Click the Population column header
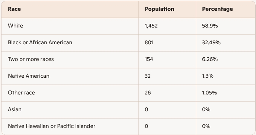This screenshot has height=135, width=256. click(x=159, y=9)
